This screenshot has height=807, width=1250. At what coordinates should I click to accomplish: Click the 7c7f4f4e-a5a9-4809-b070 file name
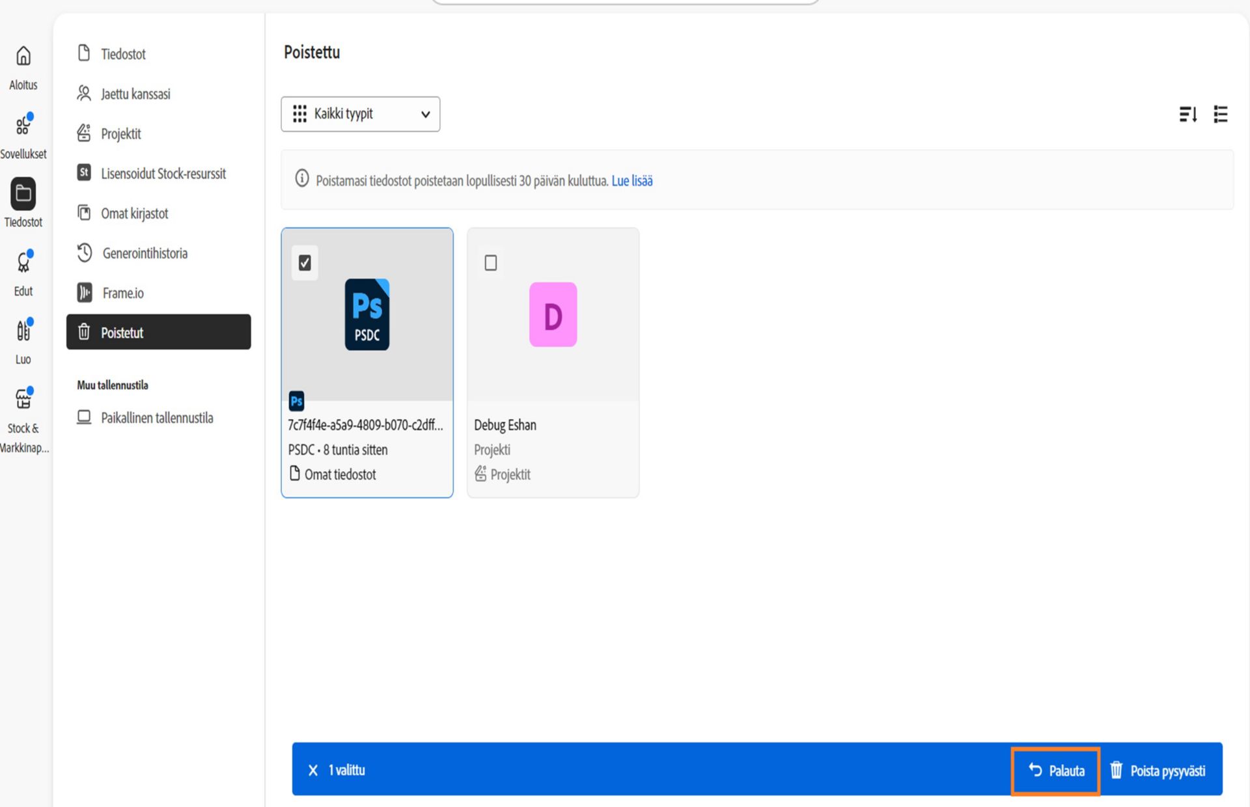(x=365, y=424)
